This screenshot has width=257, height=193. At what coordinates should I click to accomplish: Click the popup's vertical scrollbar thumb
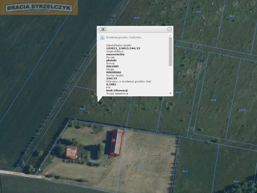coord(170,52)
